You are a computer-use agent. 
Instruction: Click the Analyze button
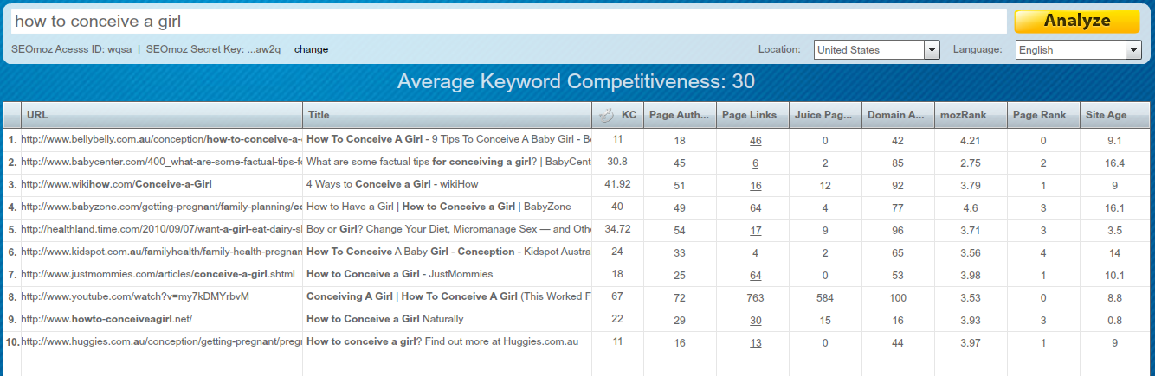(1076, 21)
